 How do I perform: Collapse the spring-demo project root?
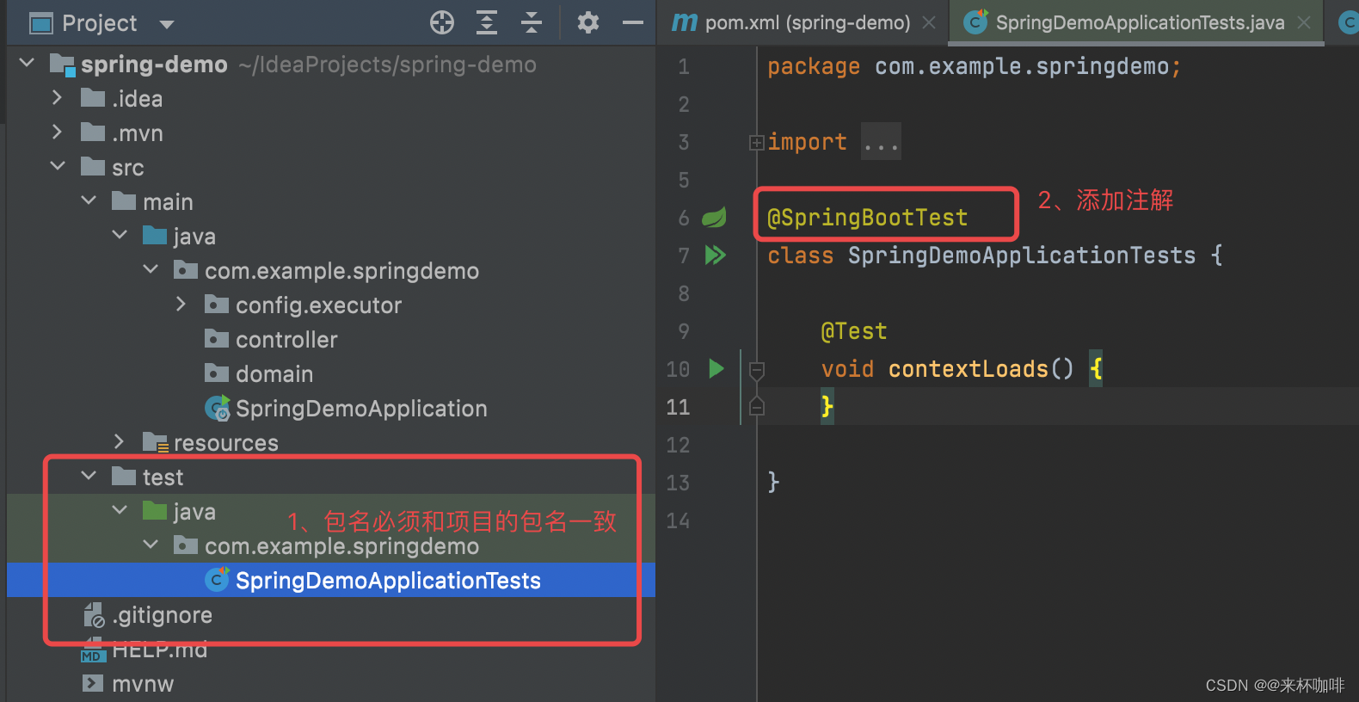27,63
